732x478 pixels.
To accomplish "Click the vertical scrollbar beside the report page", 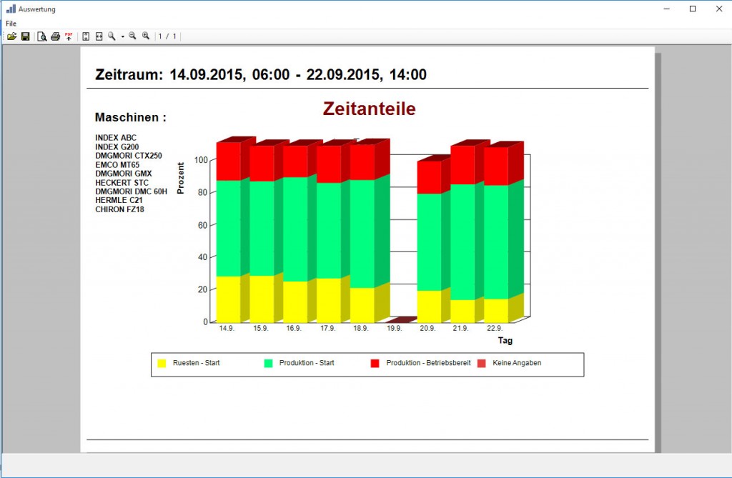I will tap(658, 250).
